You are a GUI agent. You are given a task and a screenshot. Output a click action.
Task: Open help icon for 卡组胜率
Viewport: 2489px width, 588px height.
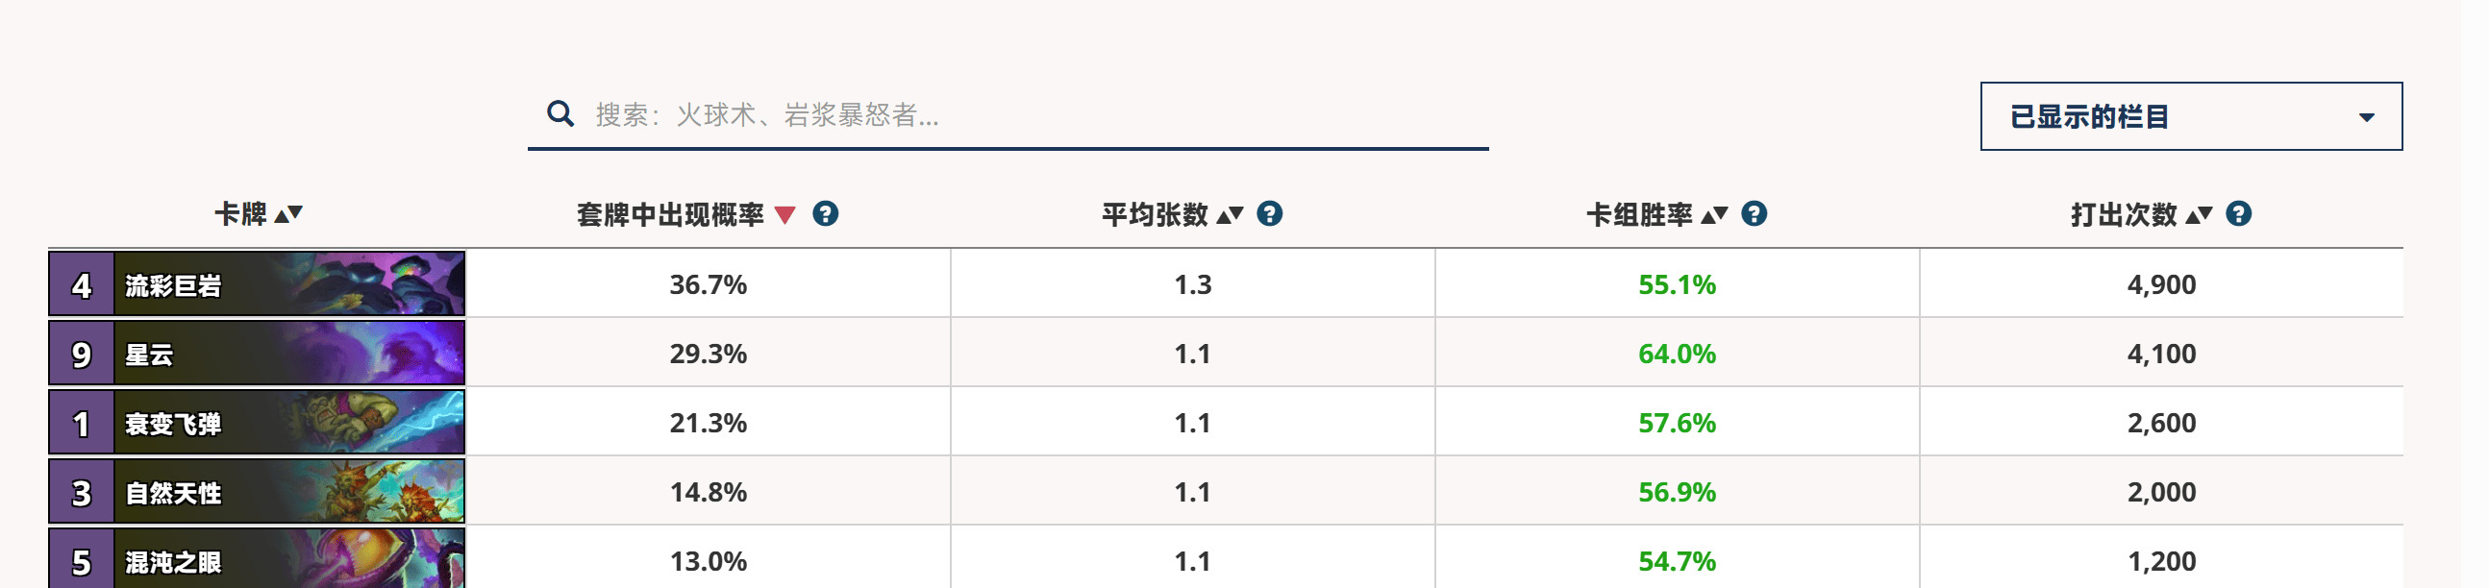1754,213
